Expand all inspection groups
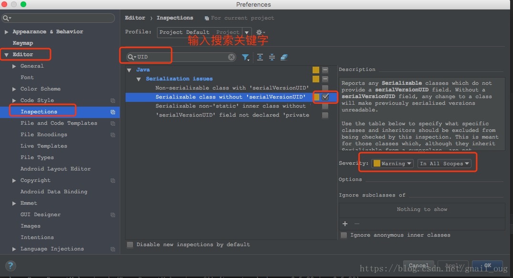513x278 pixels. (x=260, y=57)
